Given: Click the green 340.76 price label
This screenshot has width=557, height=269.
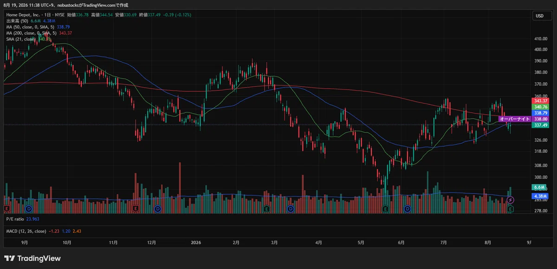Looking at the screenshot, I should point(540,107).
